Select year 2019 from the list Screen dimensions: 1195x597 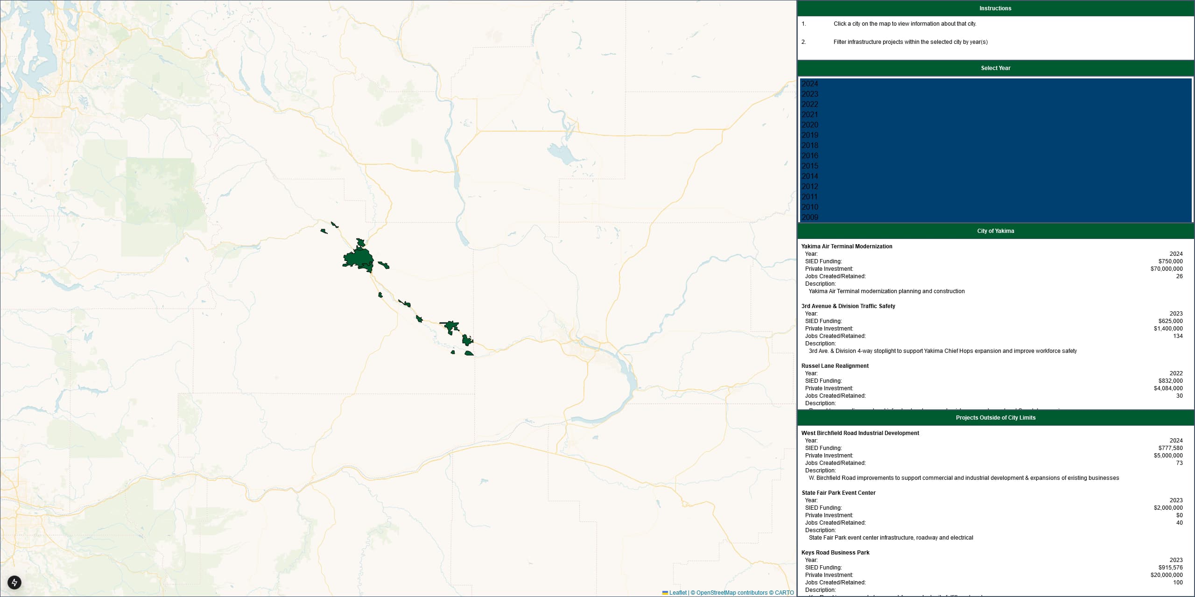(810, 135)
